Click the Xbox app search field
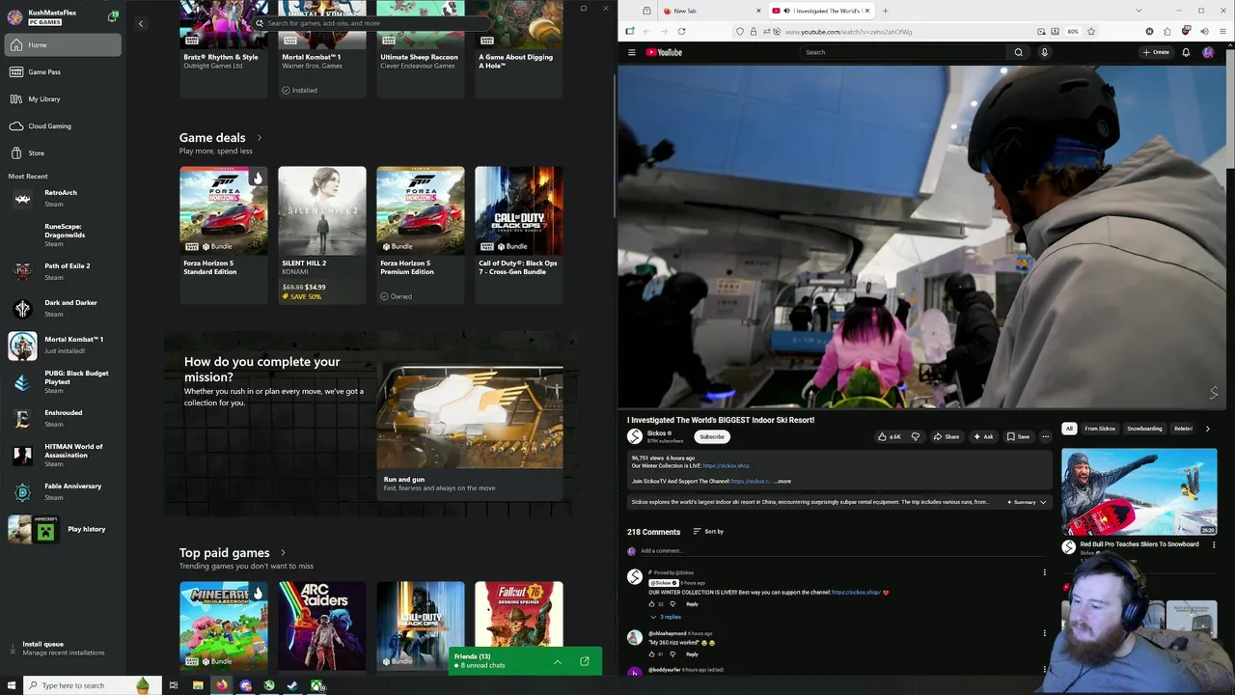This screenshot has height=695, width=1235. [371, 23]
